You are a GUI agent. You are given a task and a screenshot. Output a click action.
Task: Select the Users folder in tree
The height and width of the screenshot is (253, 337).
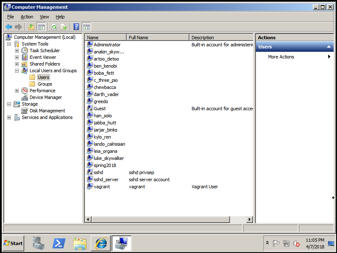coord(43,77)
